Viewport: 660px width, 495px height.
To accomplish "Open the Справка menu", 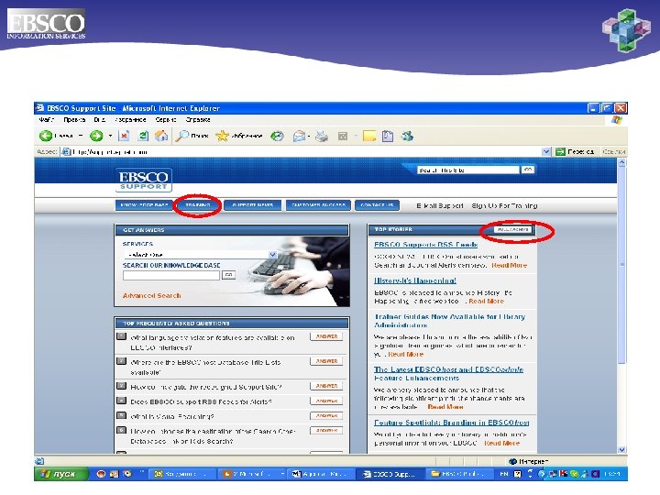I will pyautogui.click(x=198, y=120).
